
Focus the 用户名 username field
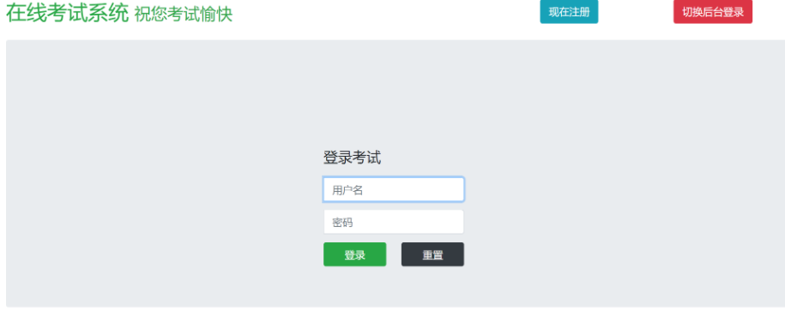(x=394, y=189)
